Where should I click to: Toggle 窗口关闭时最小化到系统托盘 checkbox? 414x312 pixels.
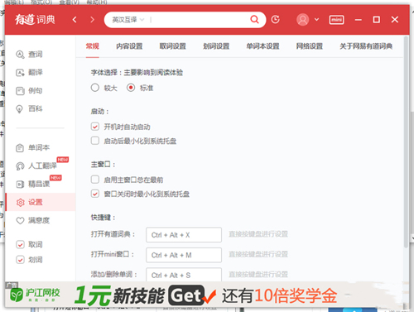95,194
